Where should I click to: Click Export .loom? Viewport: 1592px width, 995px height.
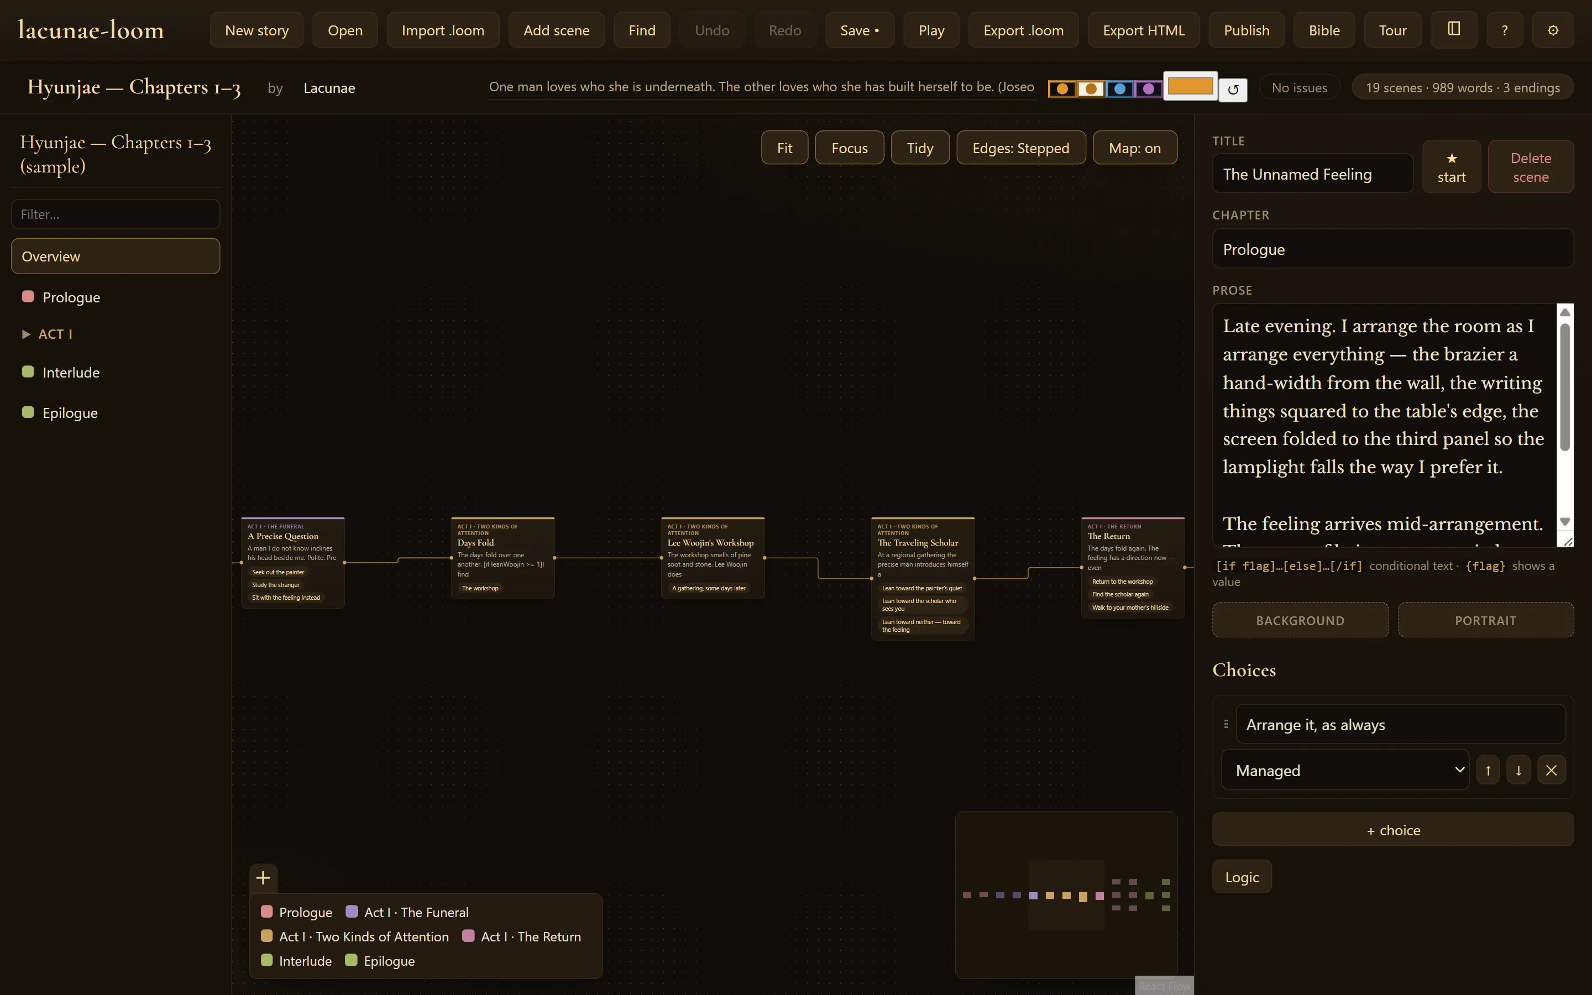[x=1023, y=30]
